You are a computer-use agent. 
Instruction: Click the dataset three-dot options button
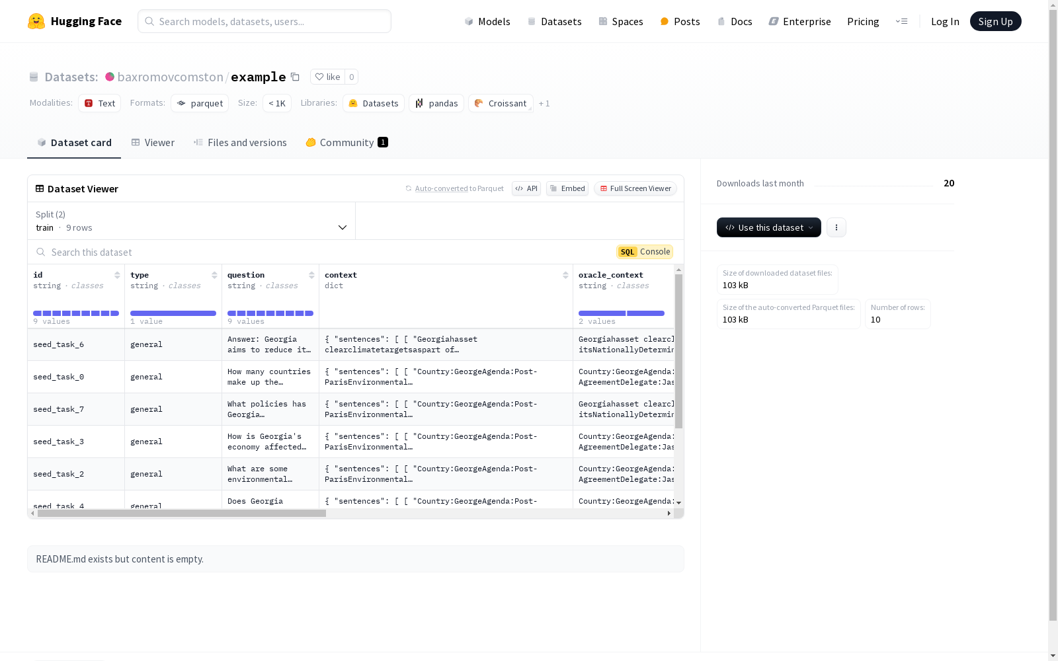pyautogui.click(x=836, y=227)
